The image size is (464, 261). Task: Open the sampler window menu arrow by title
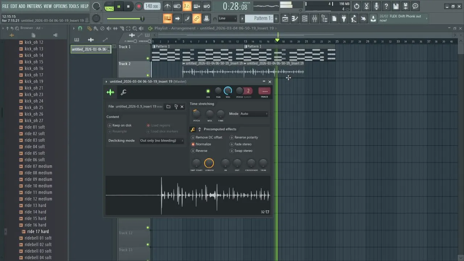(x=106, y=82)
